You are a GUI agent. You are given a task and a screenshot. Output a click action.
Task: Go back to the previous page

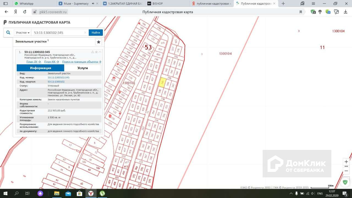point(7,12)
